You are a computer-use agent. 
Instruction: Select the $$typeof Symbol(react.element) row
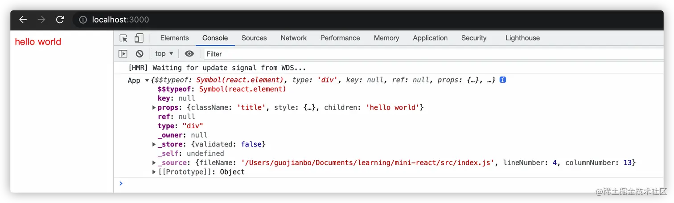click(222, 89)
